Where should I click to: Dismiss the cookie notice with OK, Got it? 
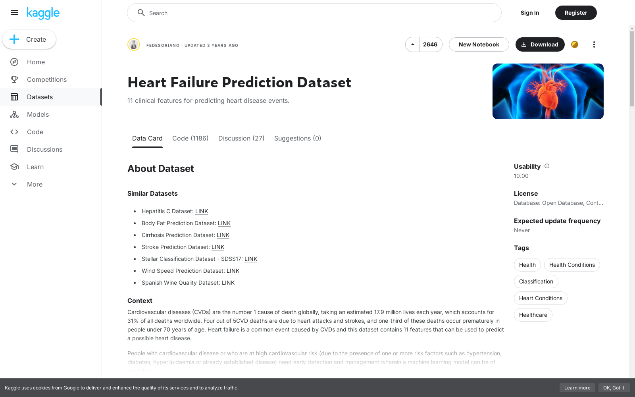click(614, 388)
